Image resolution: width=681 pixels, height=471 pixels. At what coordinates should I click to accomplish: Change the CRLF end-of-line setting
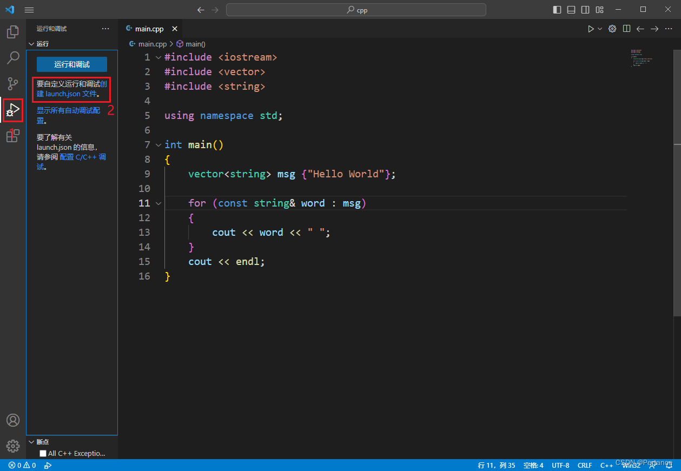pos(585,465)
